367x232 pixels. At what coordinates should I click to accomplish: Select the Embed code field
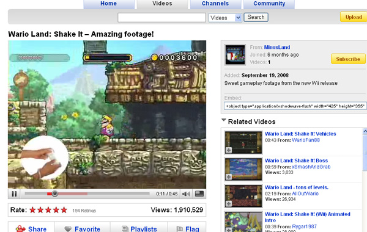point(295,106)
